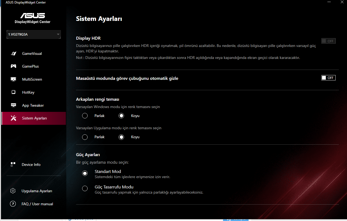
Task: Click the Güç Ayarları heading
Action: [88, 155]
